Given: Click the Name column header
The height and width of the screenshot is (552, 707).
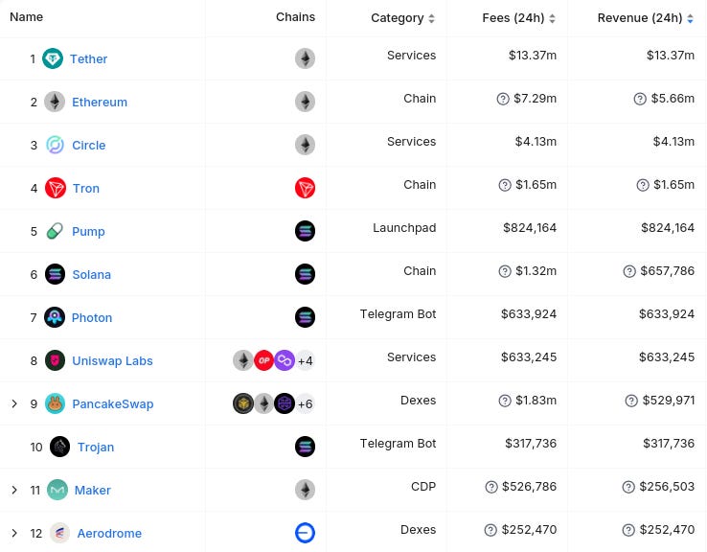Looking at the screenshot, I should pos(27,17).
